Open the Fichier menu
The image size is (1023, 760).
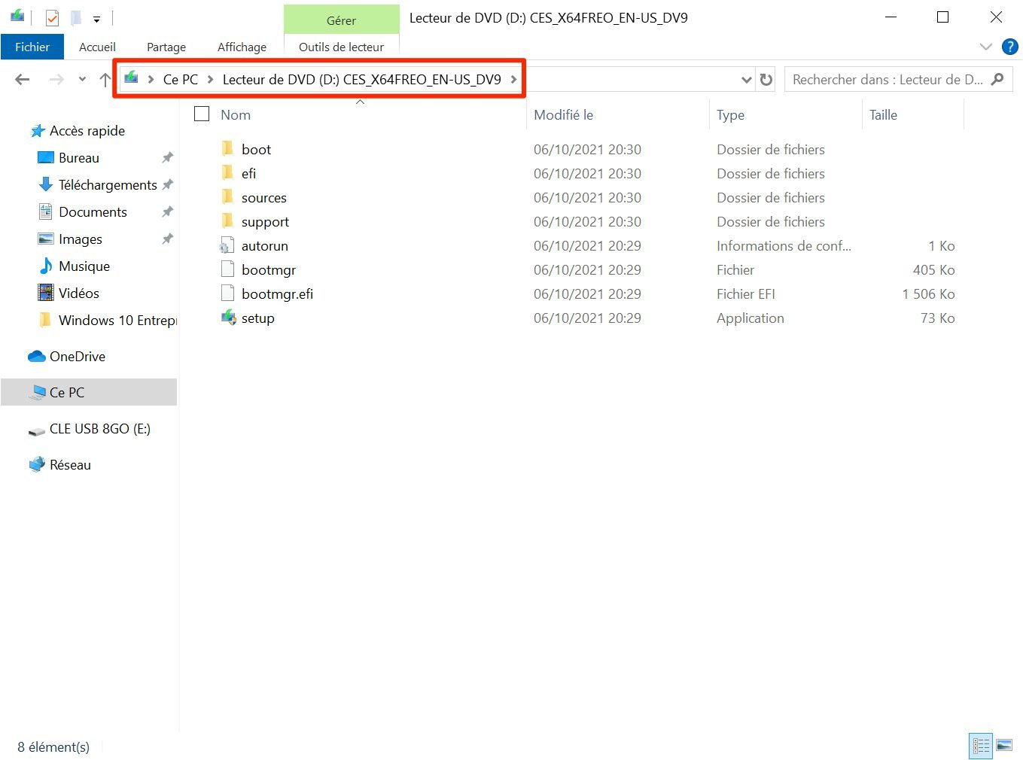32,47
